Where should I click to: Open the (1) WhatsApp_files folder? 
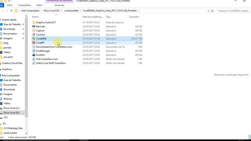(13, 128)
